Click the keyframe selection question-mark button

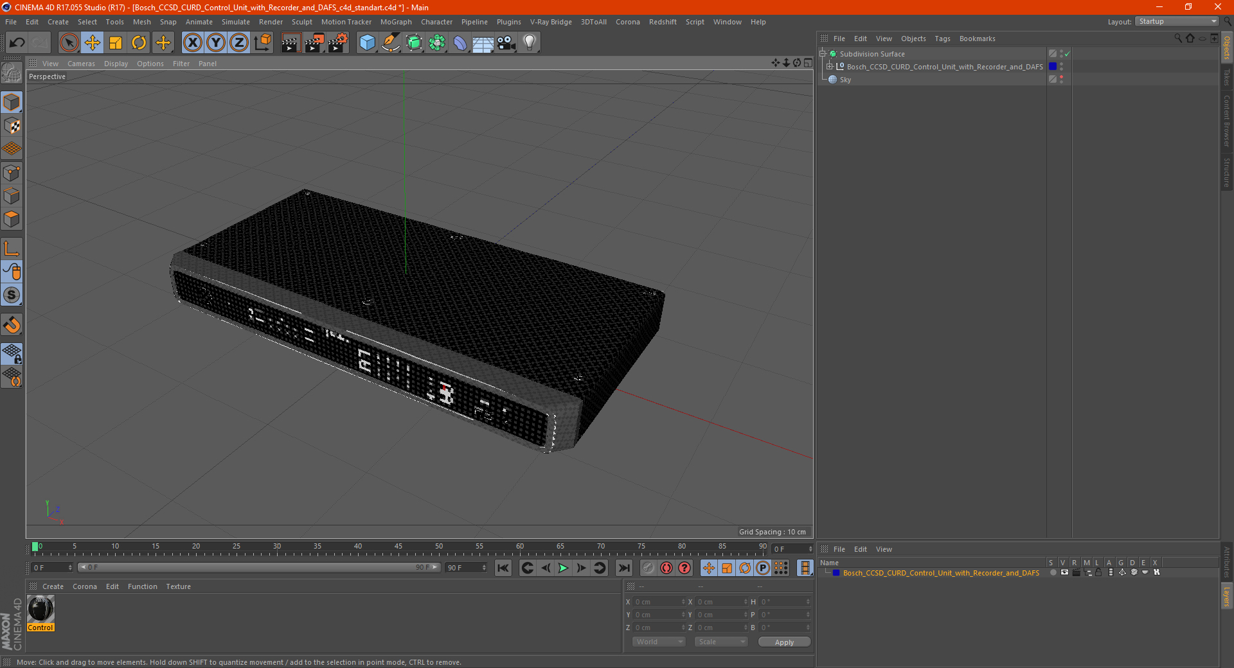pos(684,568)
